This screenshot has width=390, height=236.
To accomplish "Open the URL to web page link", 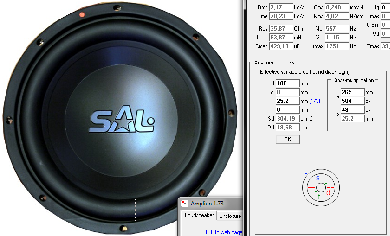I will tap(222, 232).
